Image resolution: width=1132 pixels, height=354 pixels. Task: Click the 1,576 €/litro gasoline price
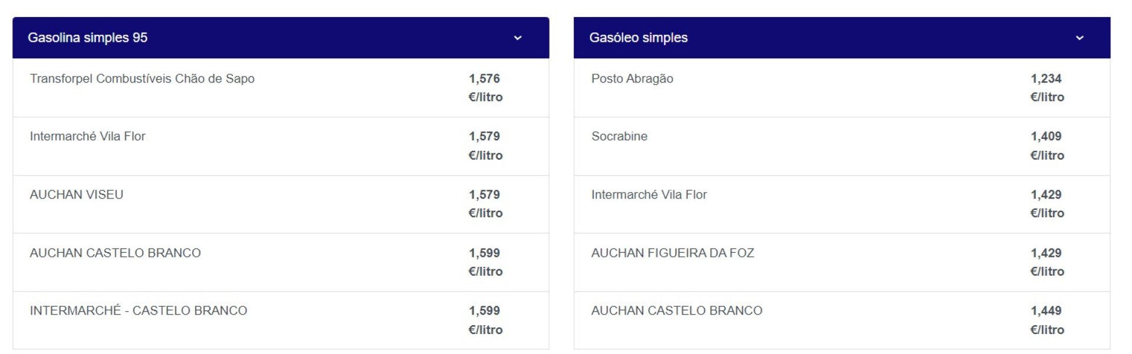click(x=485, y=87)
